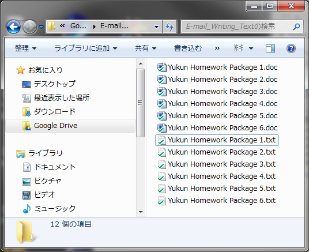Open the 共有 menu
The height and width of the screenshot is (252, 309).
click(145, 48)
